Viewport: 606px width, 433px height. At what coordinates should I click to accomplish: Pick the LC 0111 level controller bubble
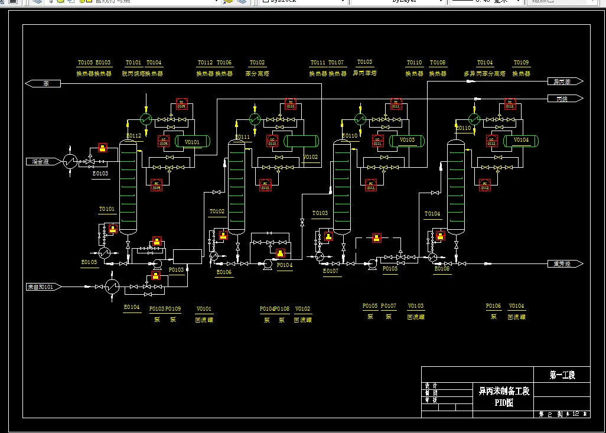378,141
